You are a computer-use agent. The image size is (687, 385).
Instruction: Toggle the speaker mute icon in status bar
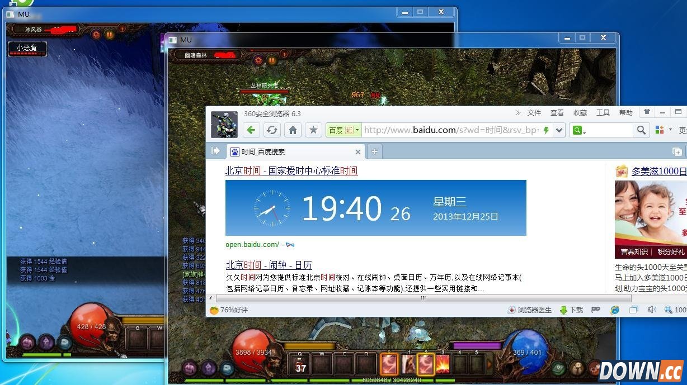tap(651, 310)
